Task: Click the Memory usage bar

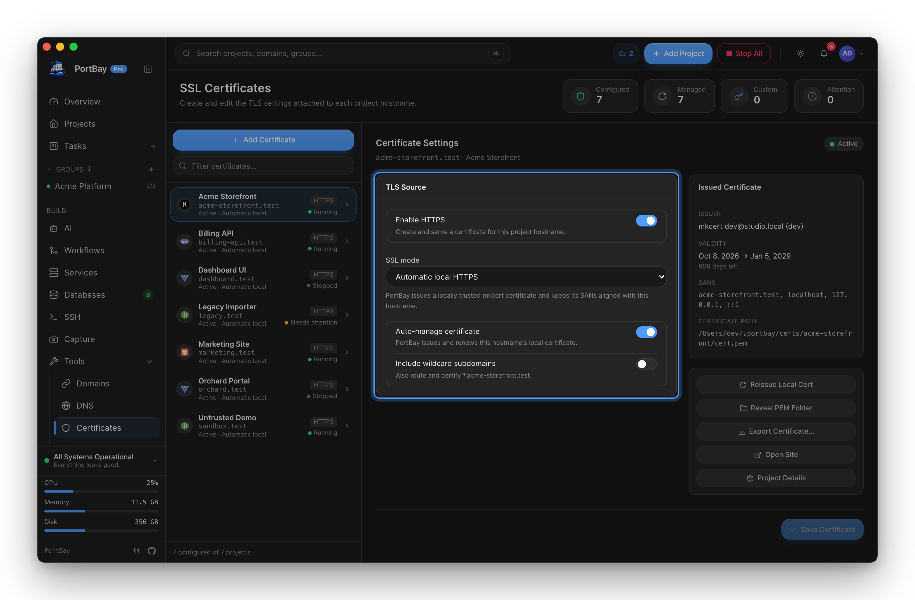Action: [x=101, y=511]
